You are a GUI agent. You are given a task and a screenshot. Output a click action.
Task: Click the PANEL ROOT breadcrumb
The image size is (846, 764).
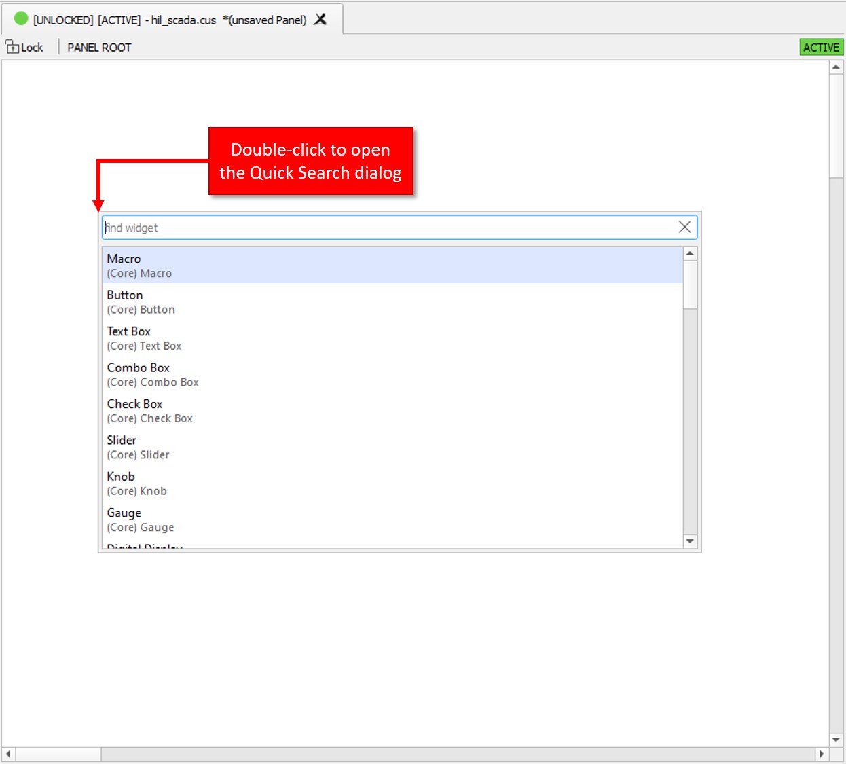click(99, 48)
